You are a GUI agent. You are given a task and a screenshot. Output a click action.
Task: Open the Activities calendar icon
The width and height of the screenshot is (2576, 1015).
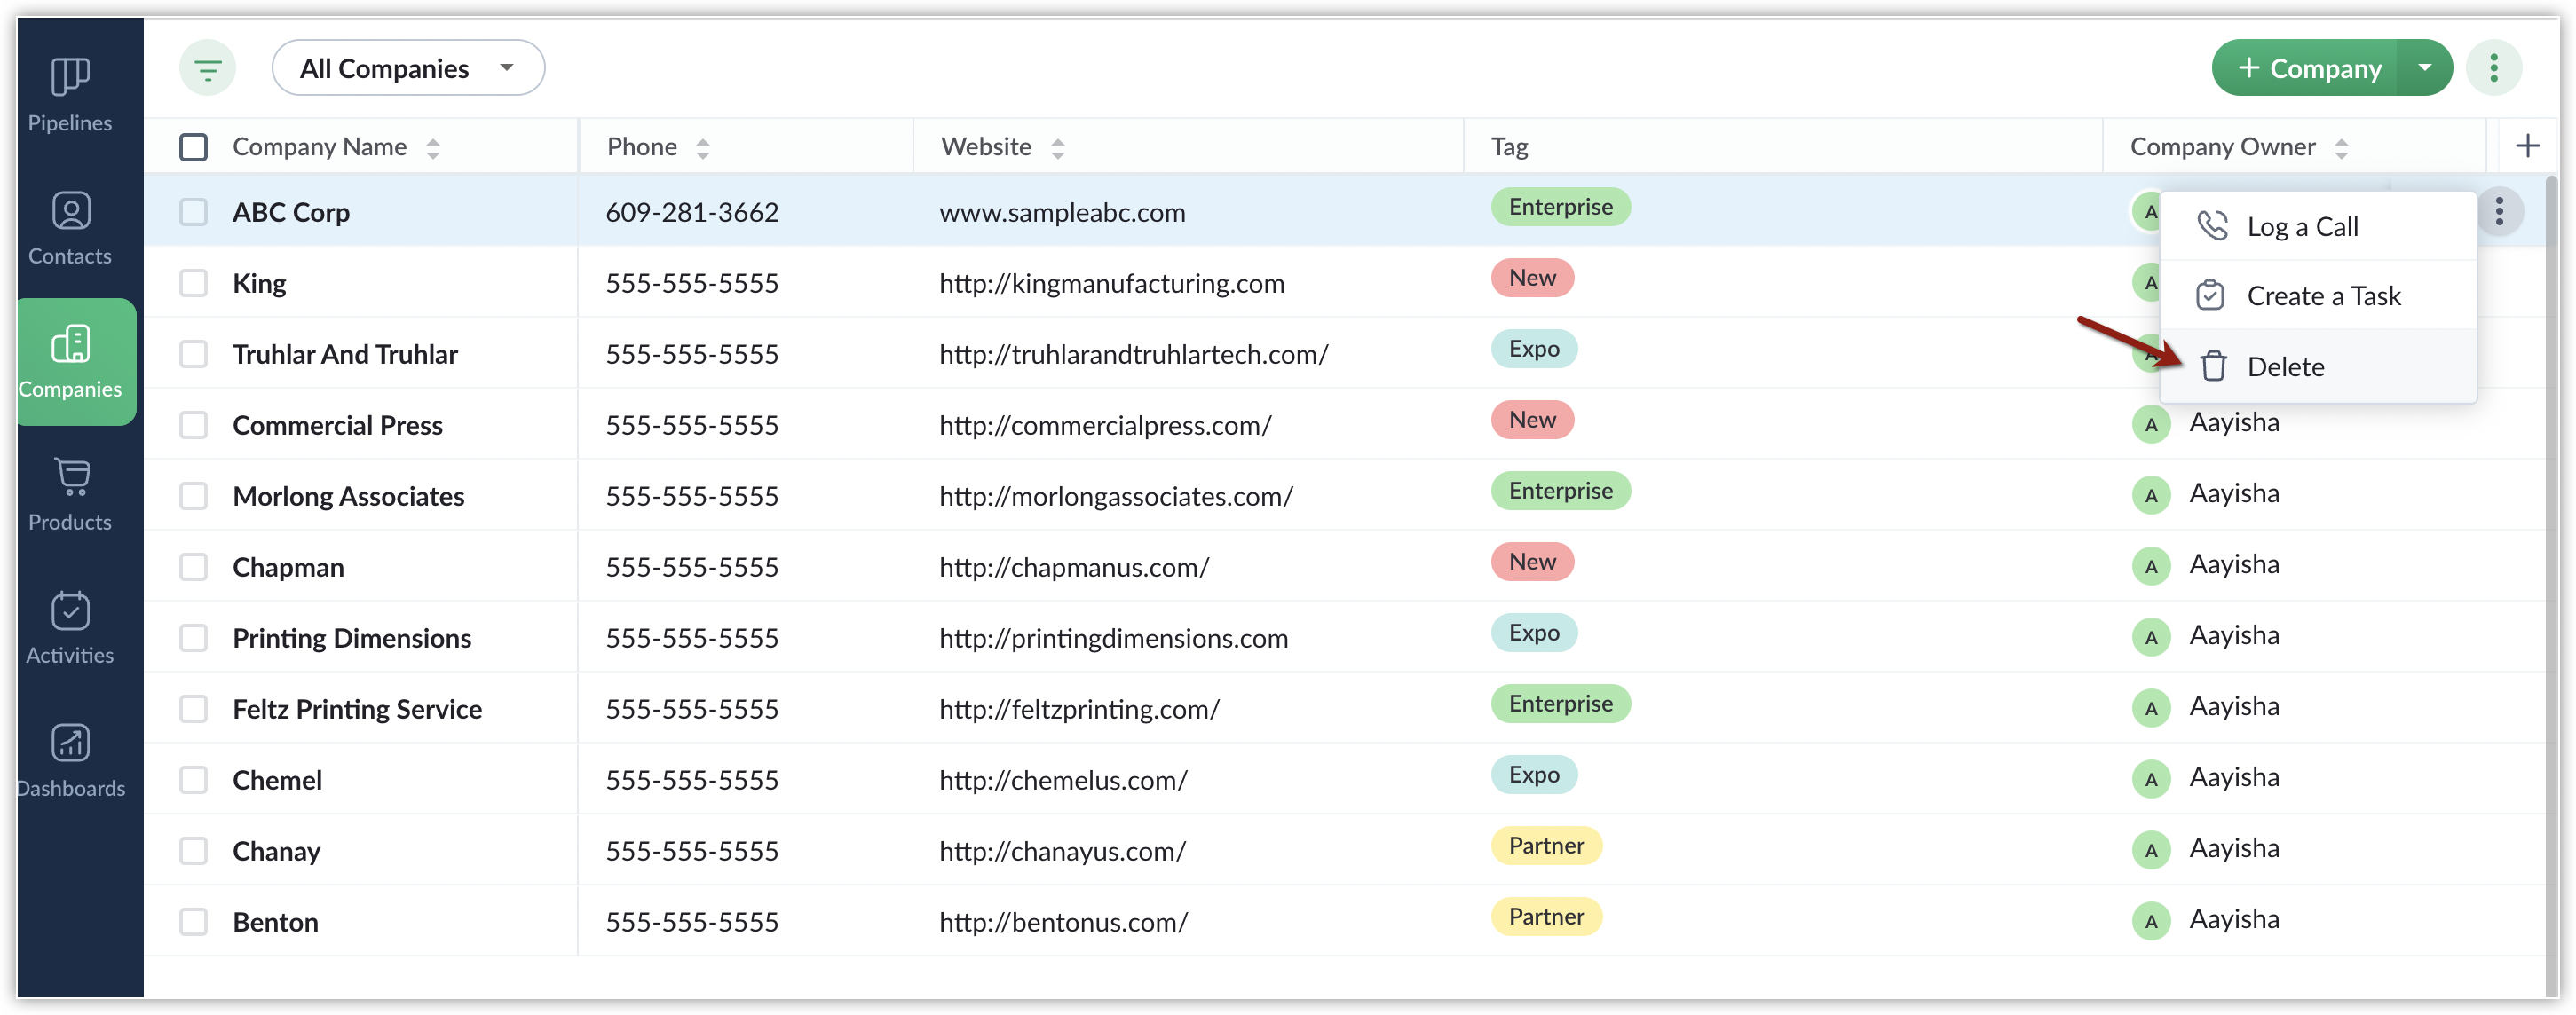pyautogui.click(x=70, y=610)
